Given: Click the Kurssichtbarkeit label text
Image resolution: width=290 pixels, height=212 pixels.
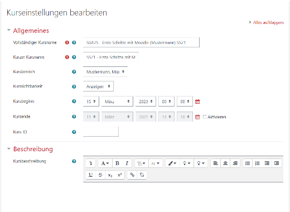Looking at the screenshot, I should coord(28,86).
